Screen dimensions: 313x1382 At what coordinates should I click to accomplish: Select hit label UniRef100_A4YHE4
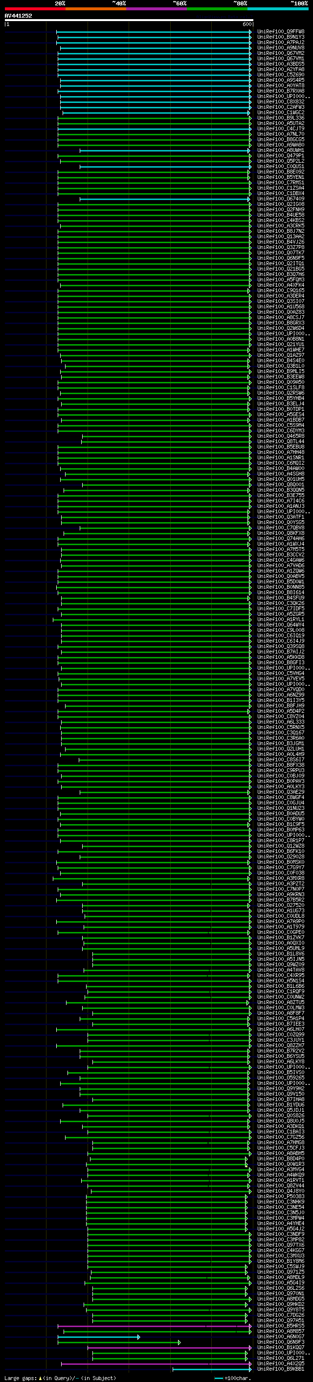pos(281,1223)
